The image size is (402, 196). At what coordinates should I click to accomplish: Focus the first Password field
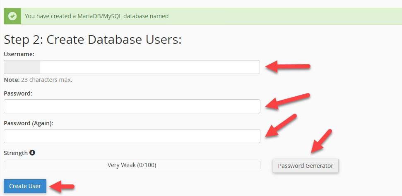(x=132, y=106)
